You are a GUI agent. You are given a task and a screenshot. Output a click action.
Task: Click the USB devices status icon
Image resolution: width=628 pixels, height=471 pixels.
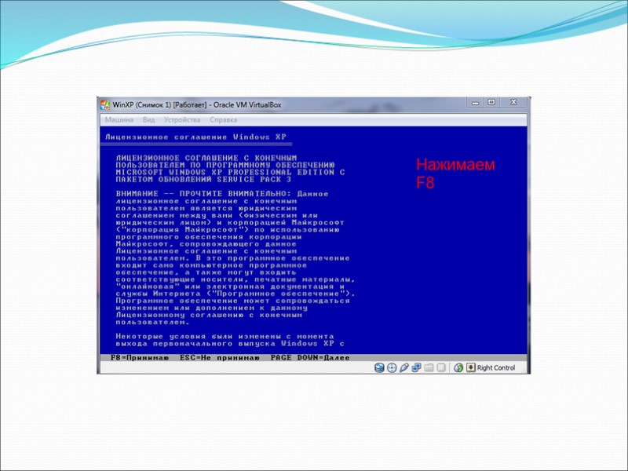pyautogui.click(x=403, y=367)
